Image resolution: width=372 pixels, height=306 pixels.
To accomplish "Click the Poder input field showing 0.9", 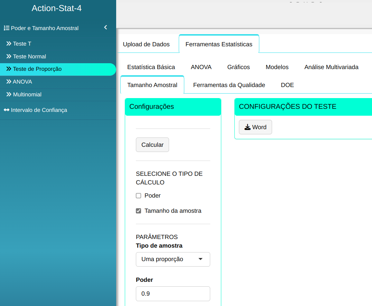I will (x=173, y=294).
